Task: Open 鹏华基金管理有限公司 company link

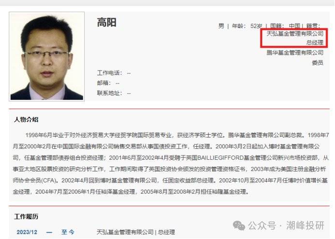Action: point(295,53)
